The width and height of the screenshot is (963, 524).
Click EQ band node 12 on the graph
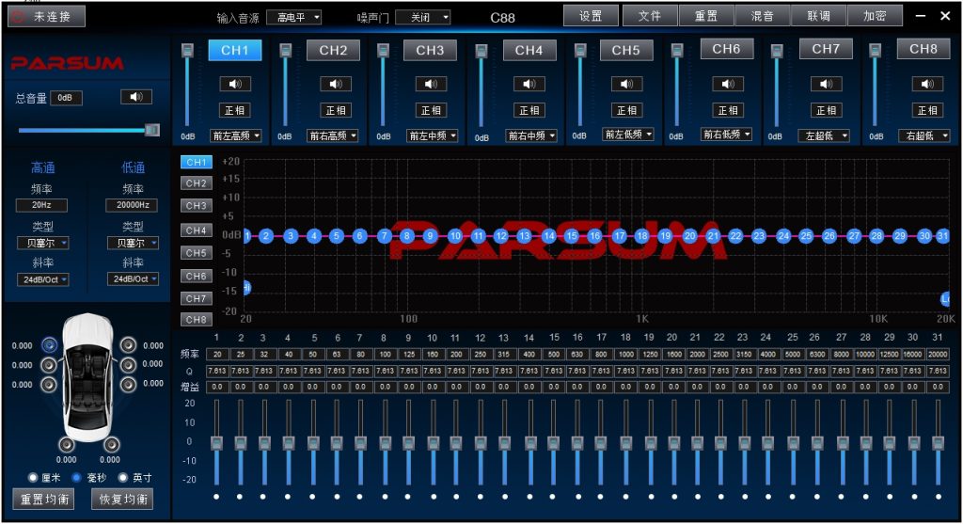click(x=501, y=235)
